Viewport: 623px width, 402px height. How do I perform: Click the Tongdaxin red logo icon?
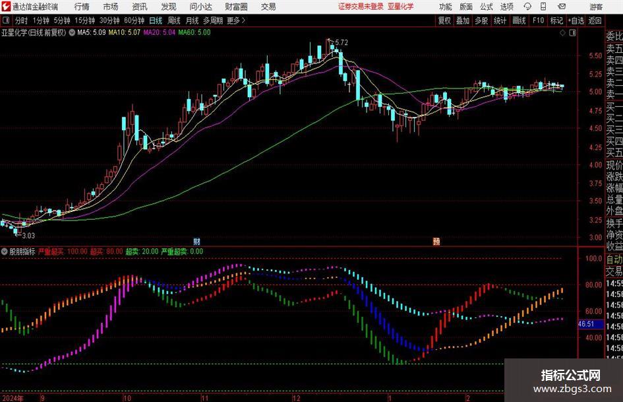(6, 7)
